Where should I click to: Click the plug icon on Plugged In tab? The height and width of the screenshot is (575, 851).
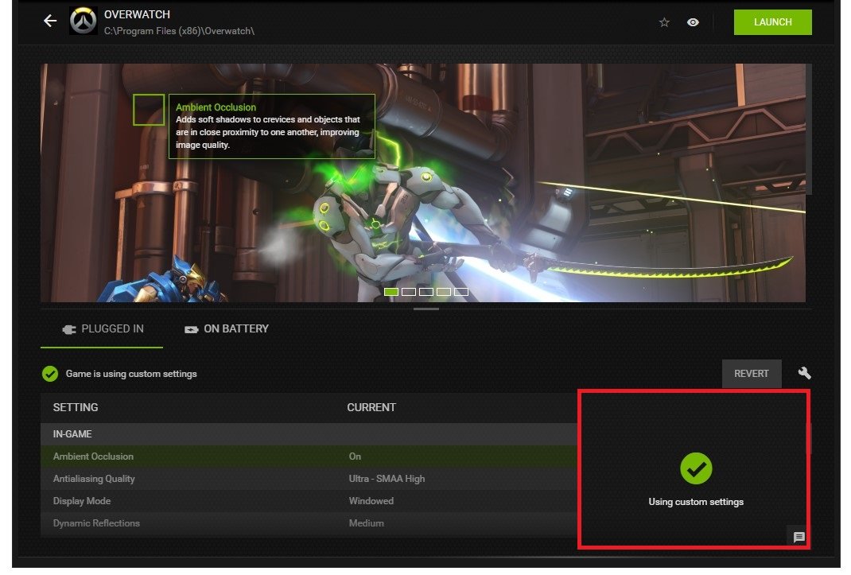[69, 329]
